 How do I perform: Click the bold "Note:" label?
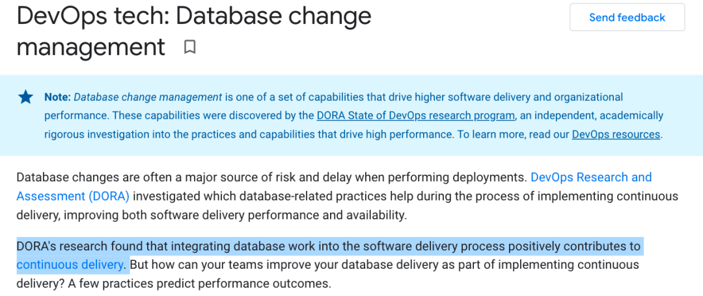[57, 97]
